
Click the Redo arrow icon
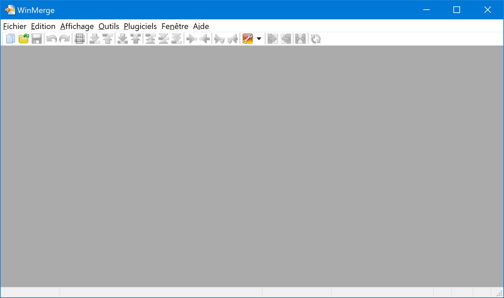click(x=65, y=39)
